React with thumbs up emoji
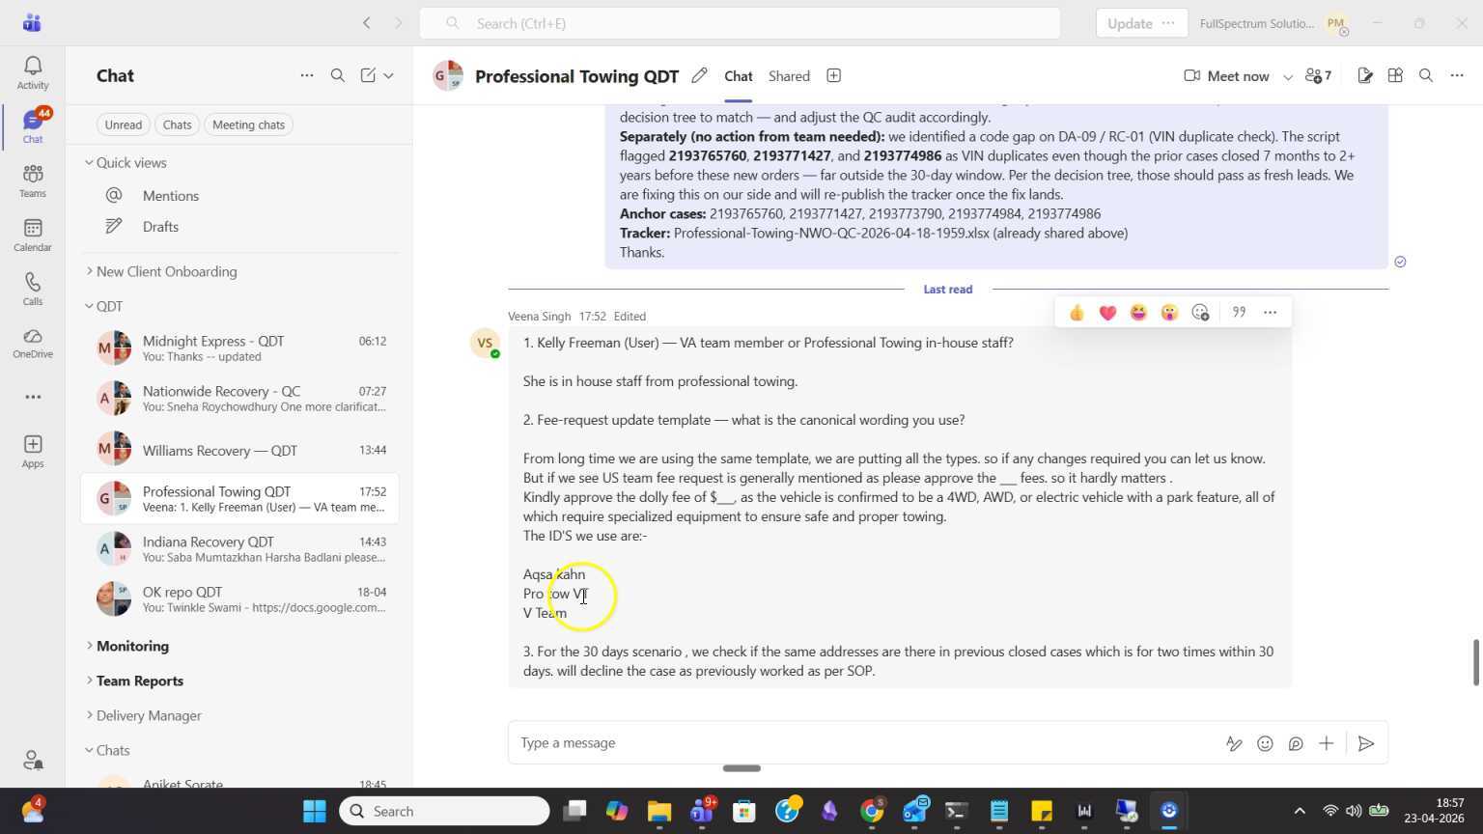 1077,313
